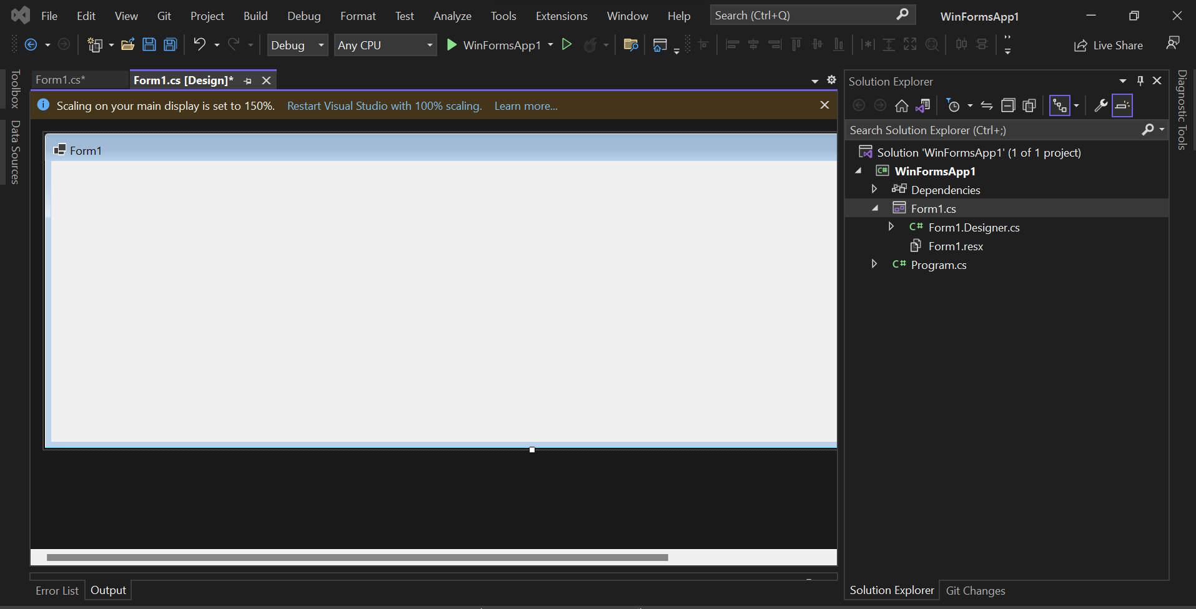
Task: Toggle Preview Selected Items button
Action: pos(1122,105)
